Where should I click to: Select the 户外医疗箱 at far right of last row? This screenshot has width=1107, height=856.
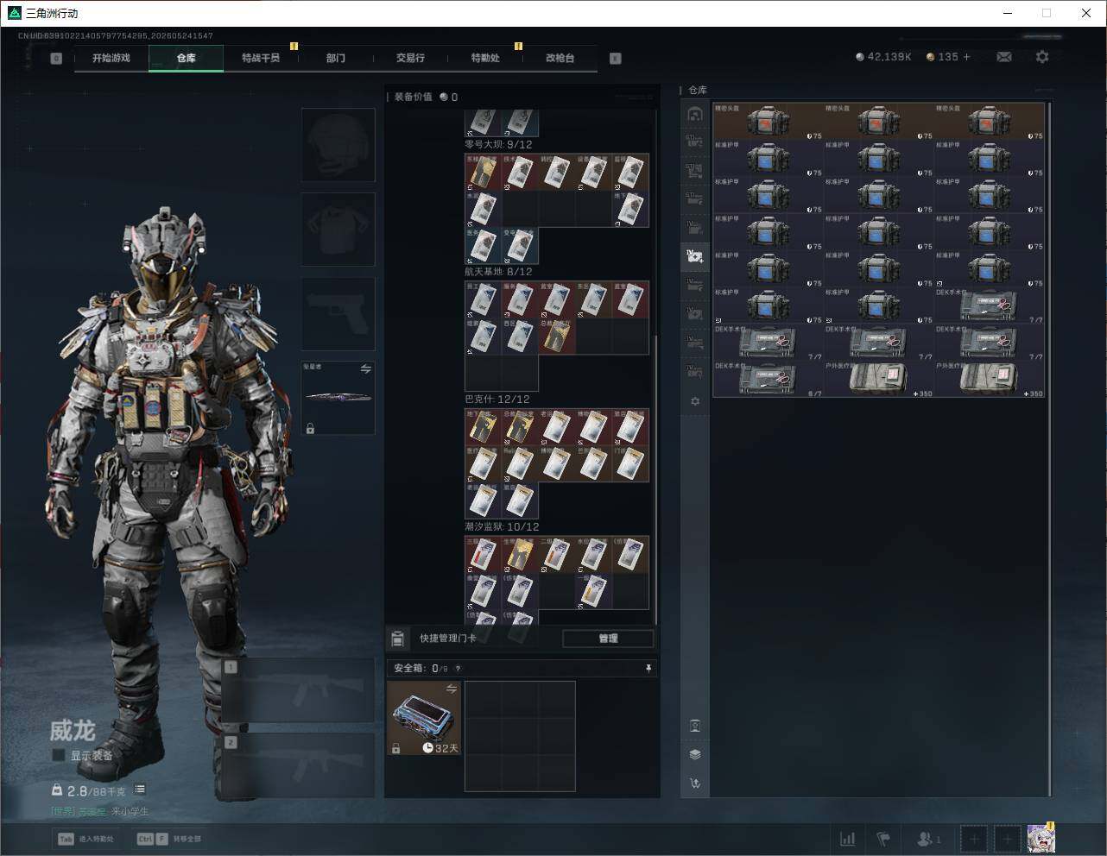click(990, 380)
